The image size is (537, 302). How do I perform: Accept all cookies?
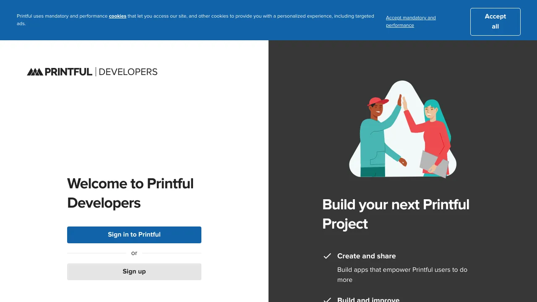pyautogui.click(x=495, y=22)
